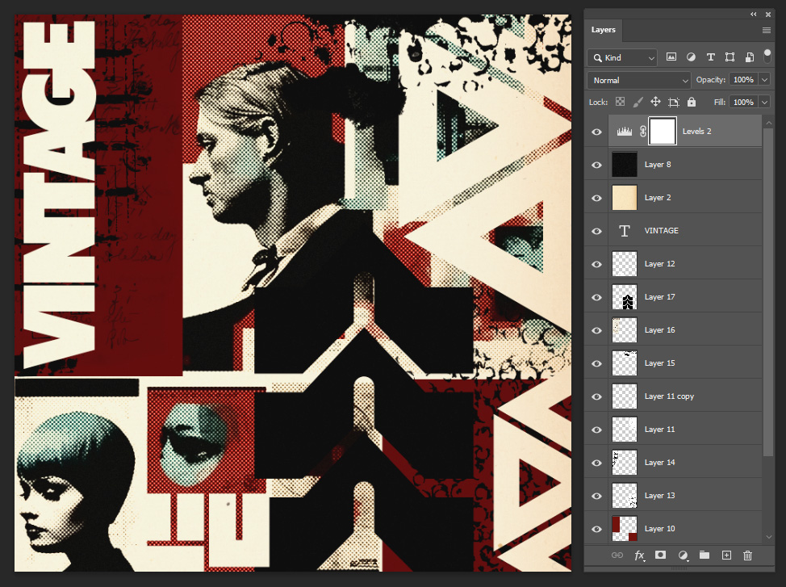Select the Layers panel tab
This screenshot has width=786, height=587.
(603, 30)
